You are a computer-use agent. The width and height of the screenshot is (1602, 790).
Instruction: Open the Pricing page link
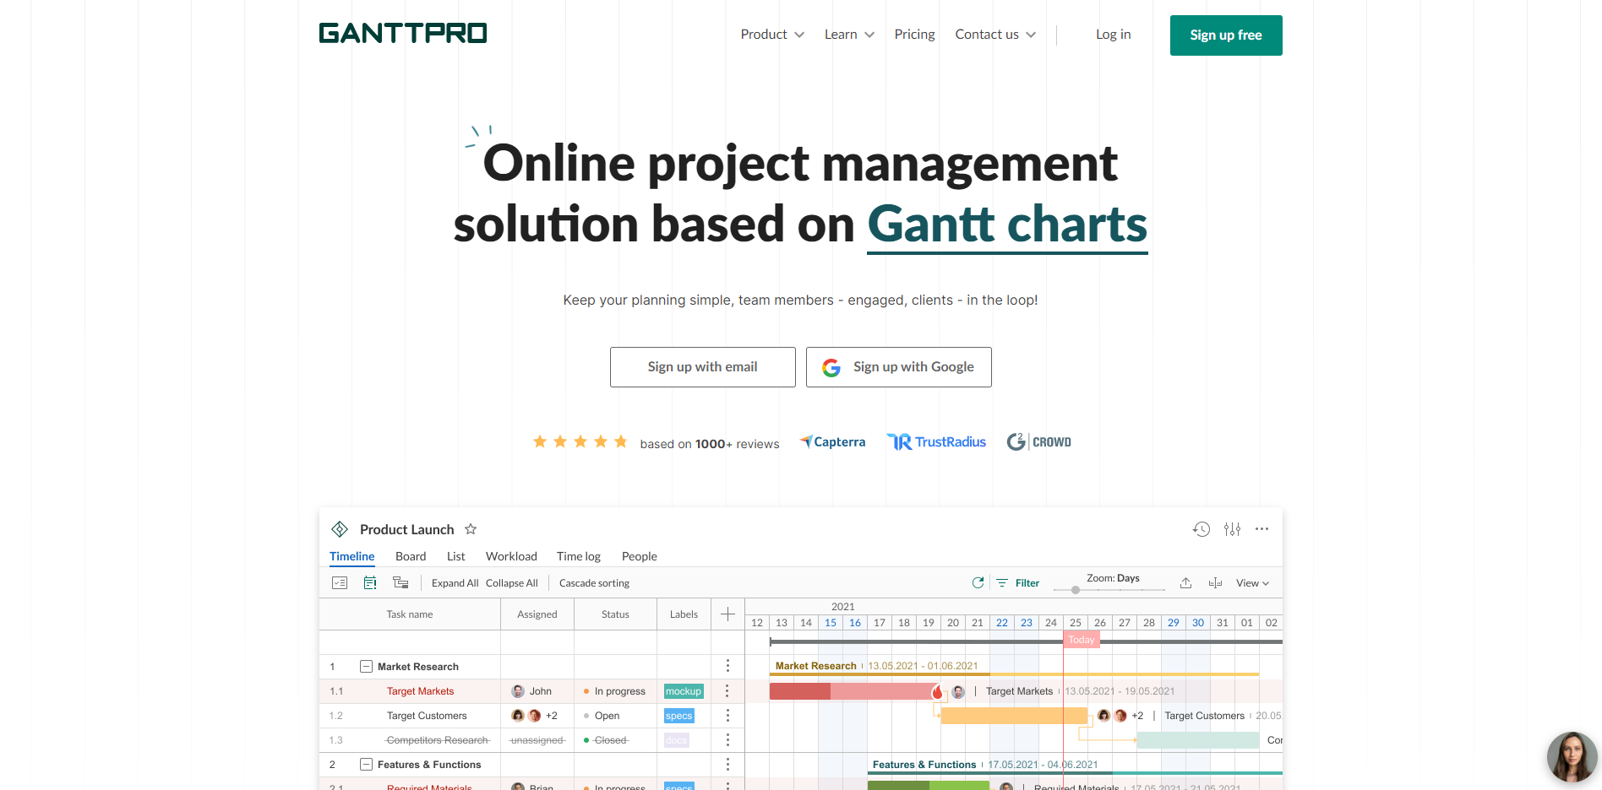(x=914, y=34)
